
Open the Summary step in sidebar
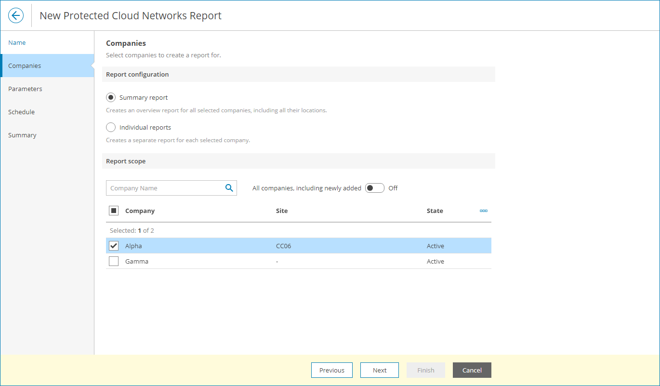tap(47, 135)
